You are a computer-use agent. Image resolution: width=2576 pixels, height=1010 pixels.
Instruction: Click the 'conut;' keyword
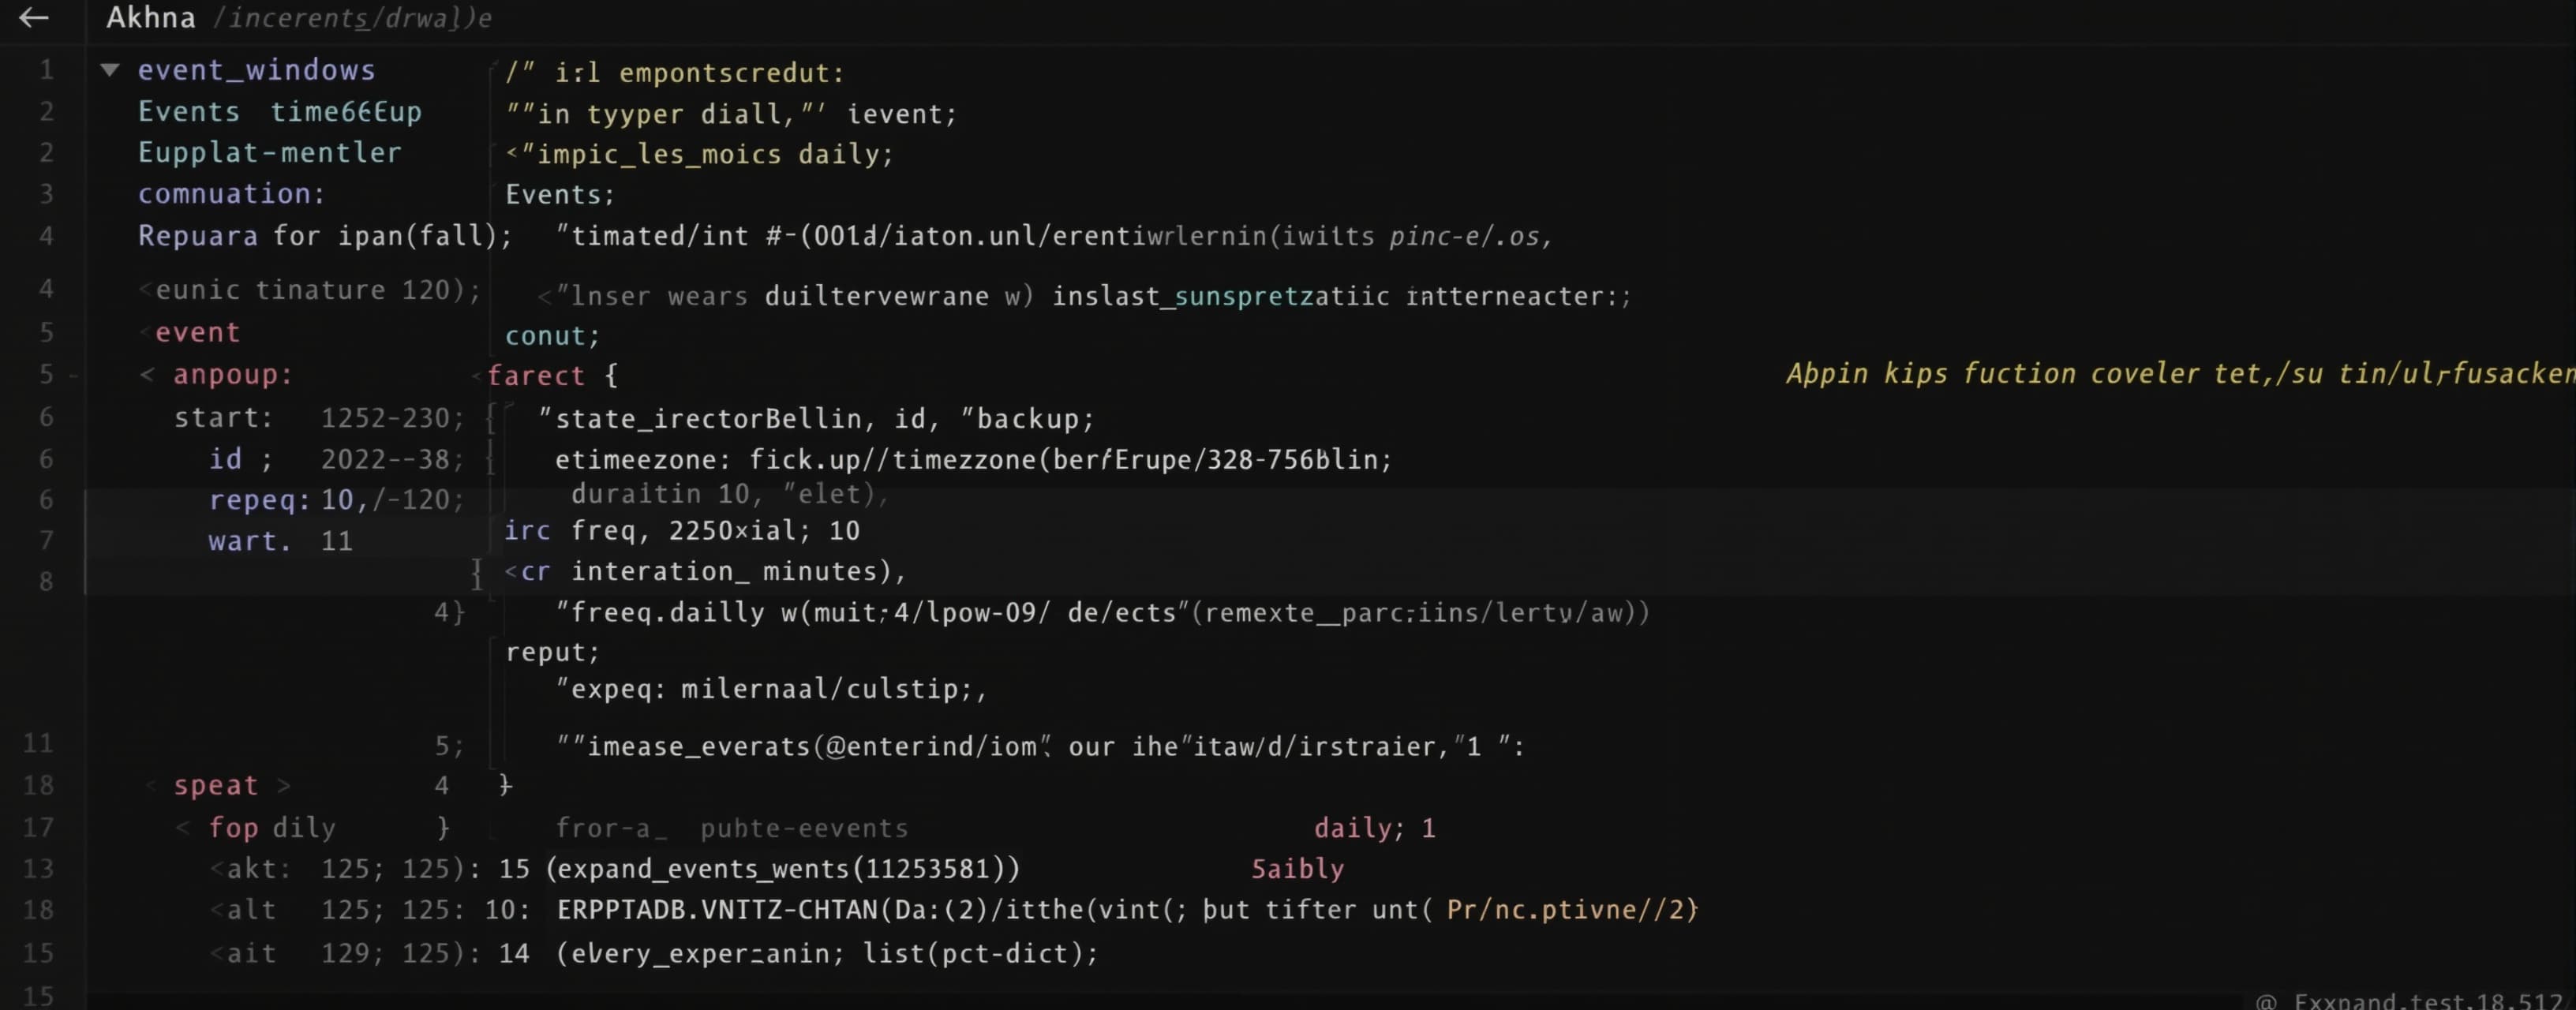click(x=552, y=336)
